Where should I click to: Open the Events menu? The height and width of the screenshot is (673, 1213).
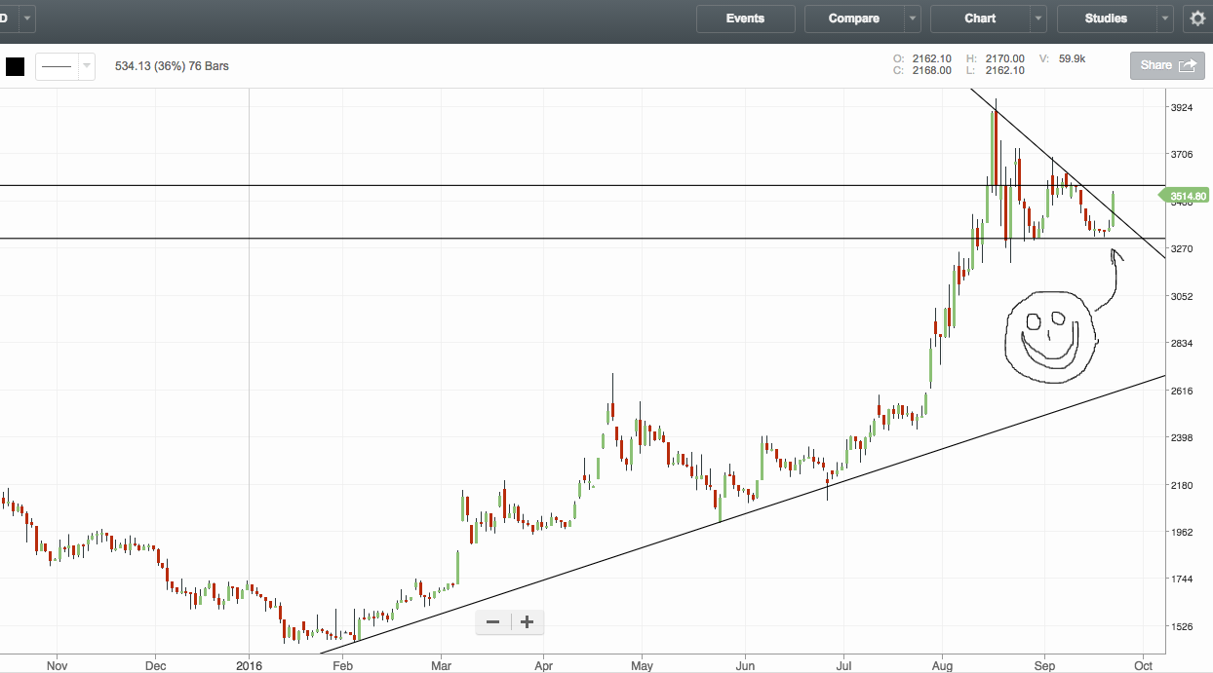click(x=745, y=19)
